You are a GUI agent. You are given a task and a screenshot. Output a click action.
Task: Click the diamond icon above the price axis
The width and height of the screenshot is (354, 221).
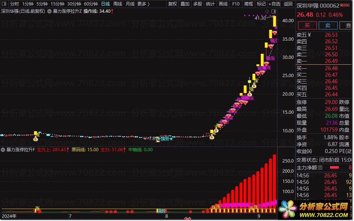tap(267, 11)
